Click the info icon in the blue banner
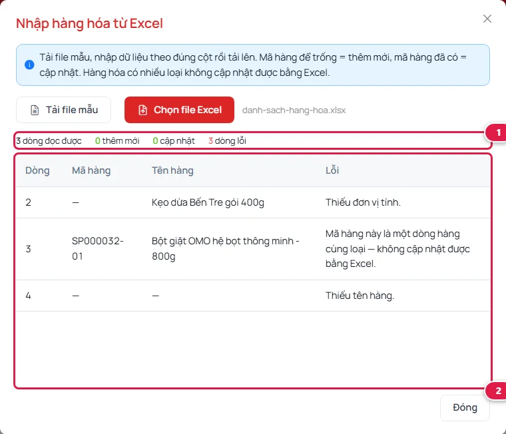Screen dimensions: 506x434 click(29, 65)
